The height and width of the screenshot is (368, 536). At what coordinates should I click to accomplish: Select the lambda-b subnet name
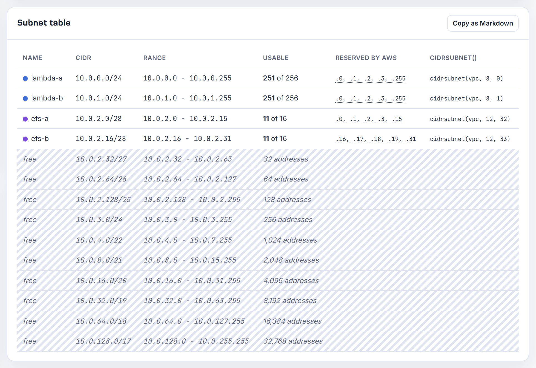(x=47, y=98)
